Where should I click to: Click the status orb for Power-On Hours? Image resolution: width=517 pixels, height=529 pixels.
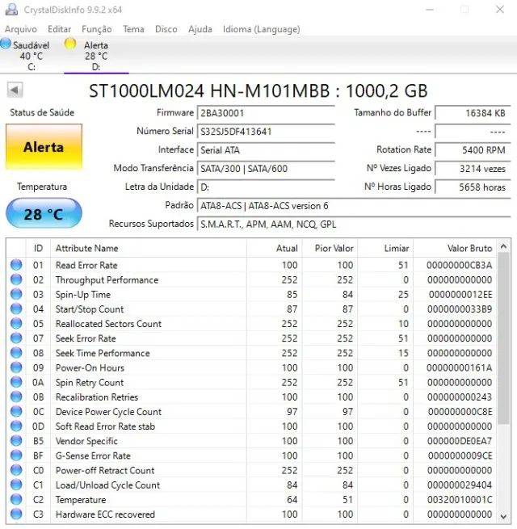pyautogui.click(x=16, y=367)
